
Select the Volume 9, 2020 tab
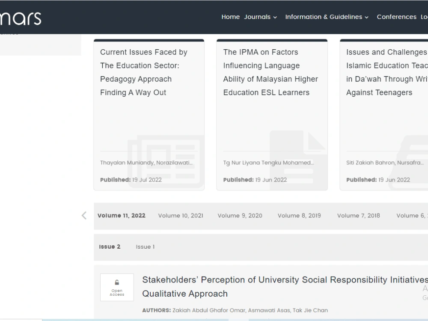click(240, 216)
